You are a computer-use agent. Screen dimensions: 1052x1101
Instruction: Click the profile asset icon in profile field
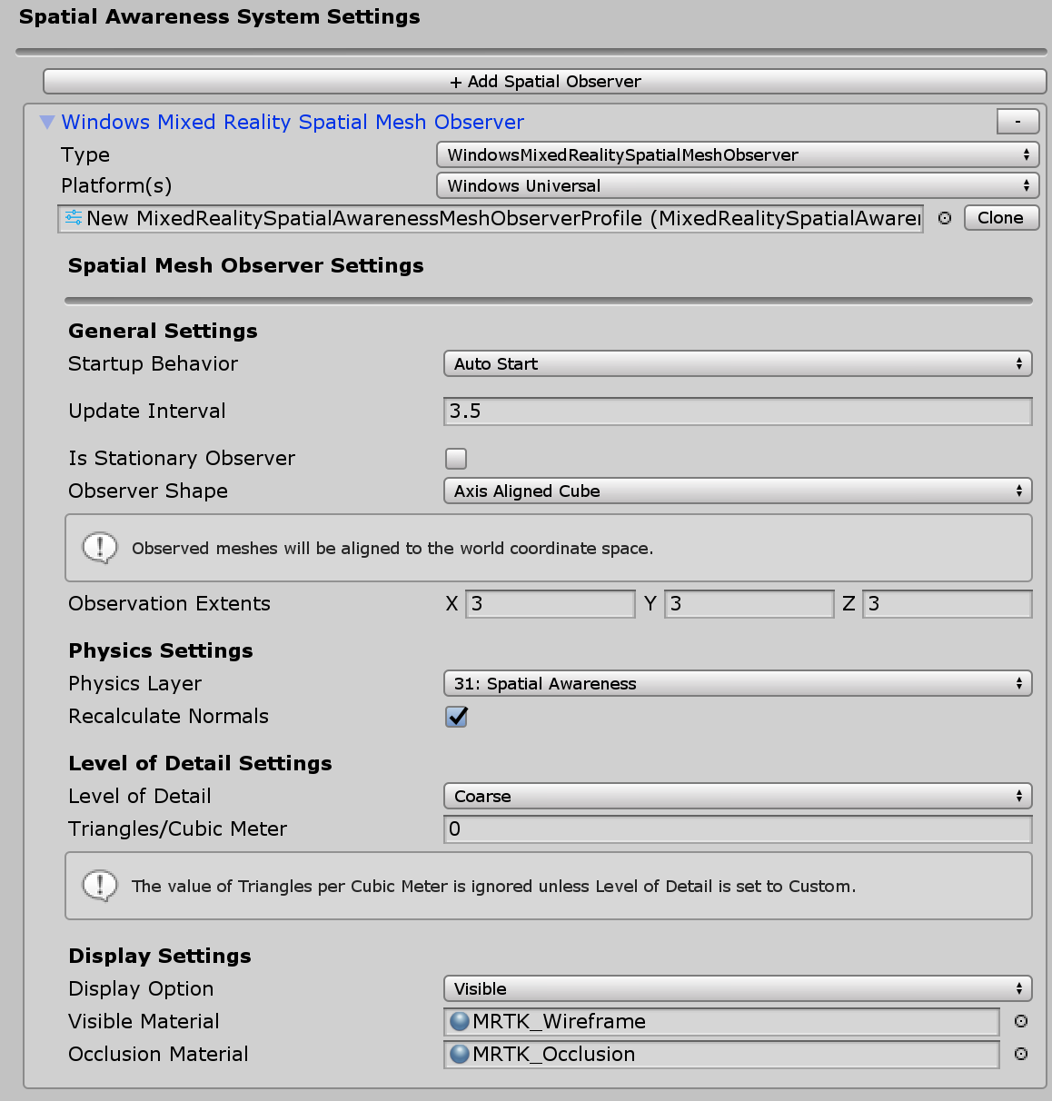pos(74,218)
